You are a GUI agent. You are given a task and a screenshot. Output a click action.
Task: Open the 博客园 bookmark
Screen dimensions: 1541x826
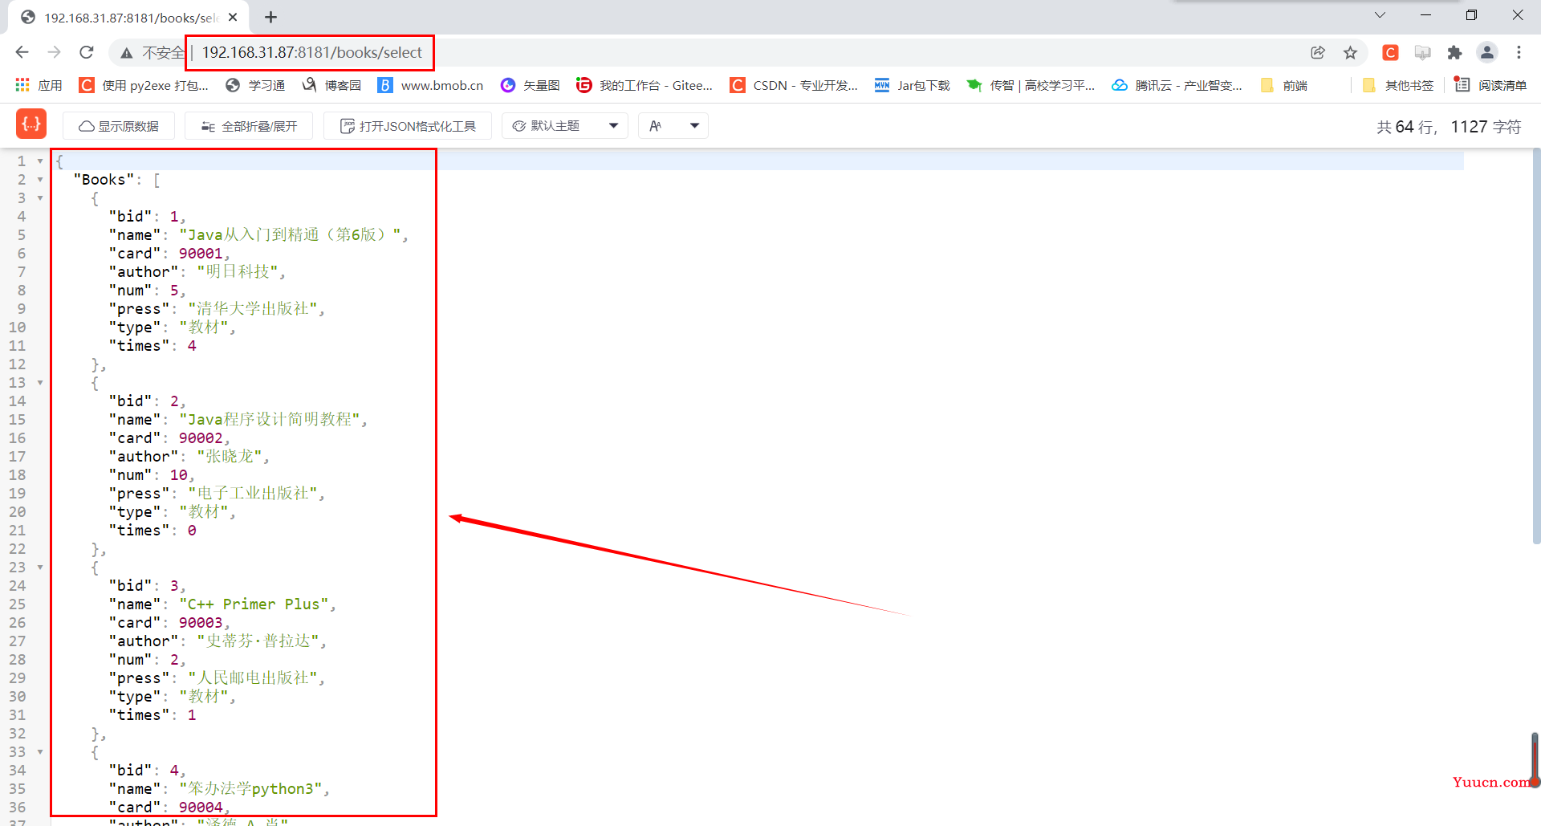331,85
